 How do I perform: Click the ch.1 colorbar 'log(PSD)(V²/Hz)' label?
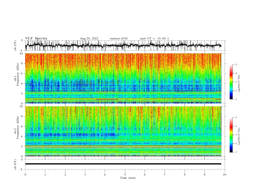239,84
